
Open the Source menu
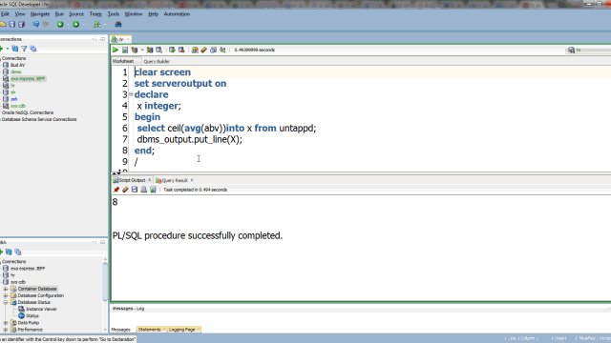pos(76,14)
